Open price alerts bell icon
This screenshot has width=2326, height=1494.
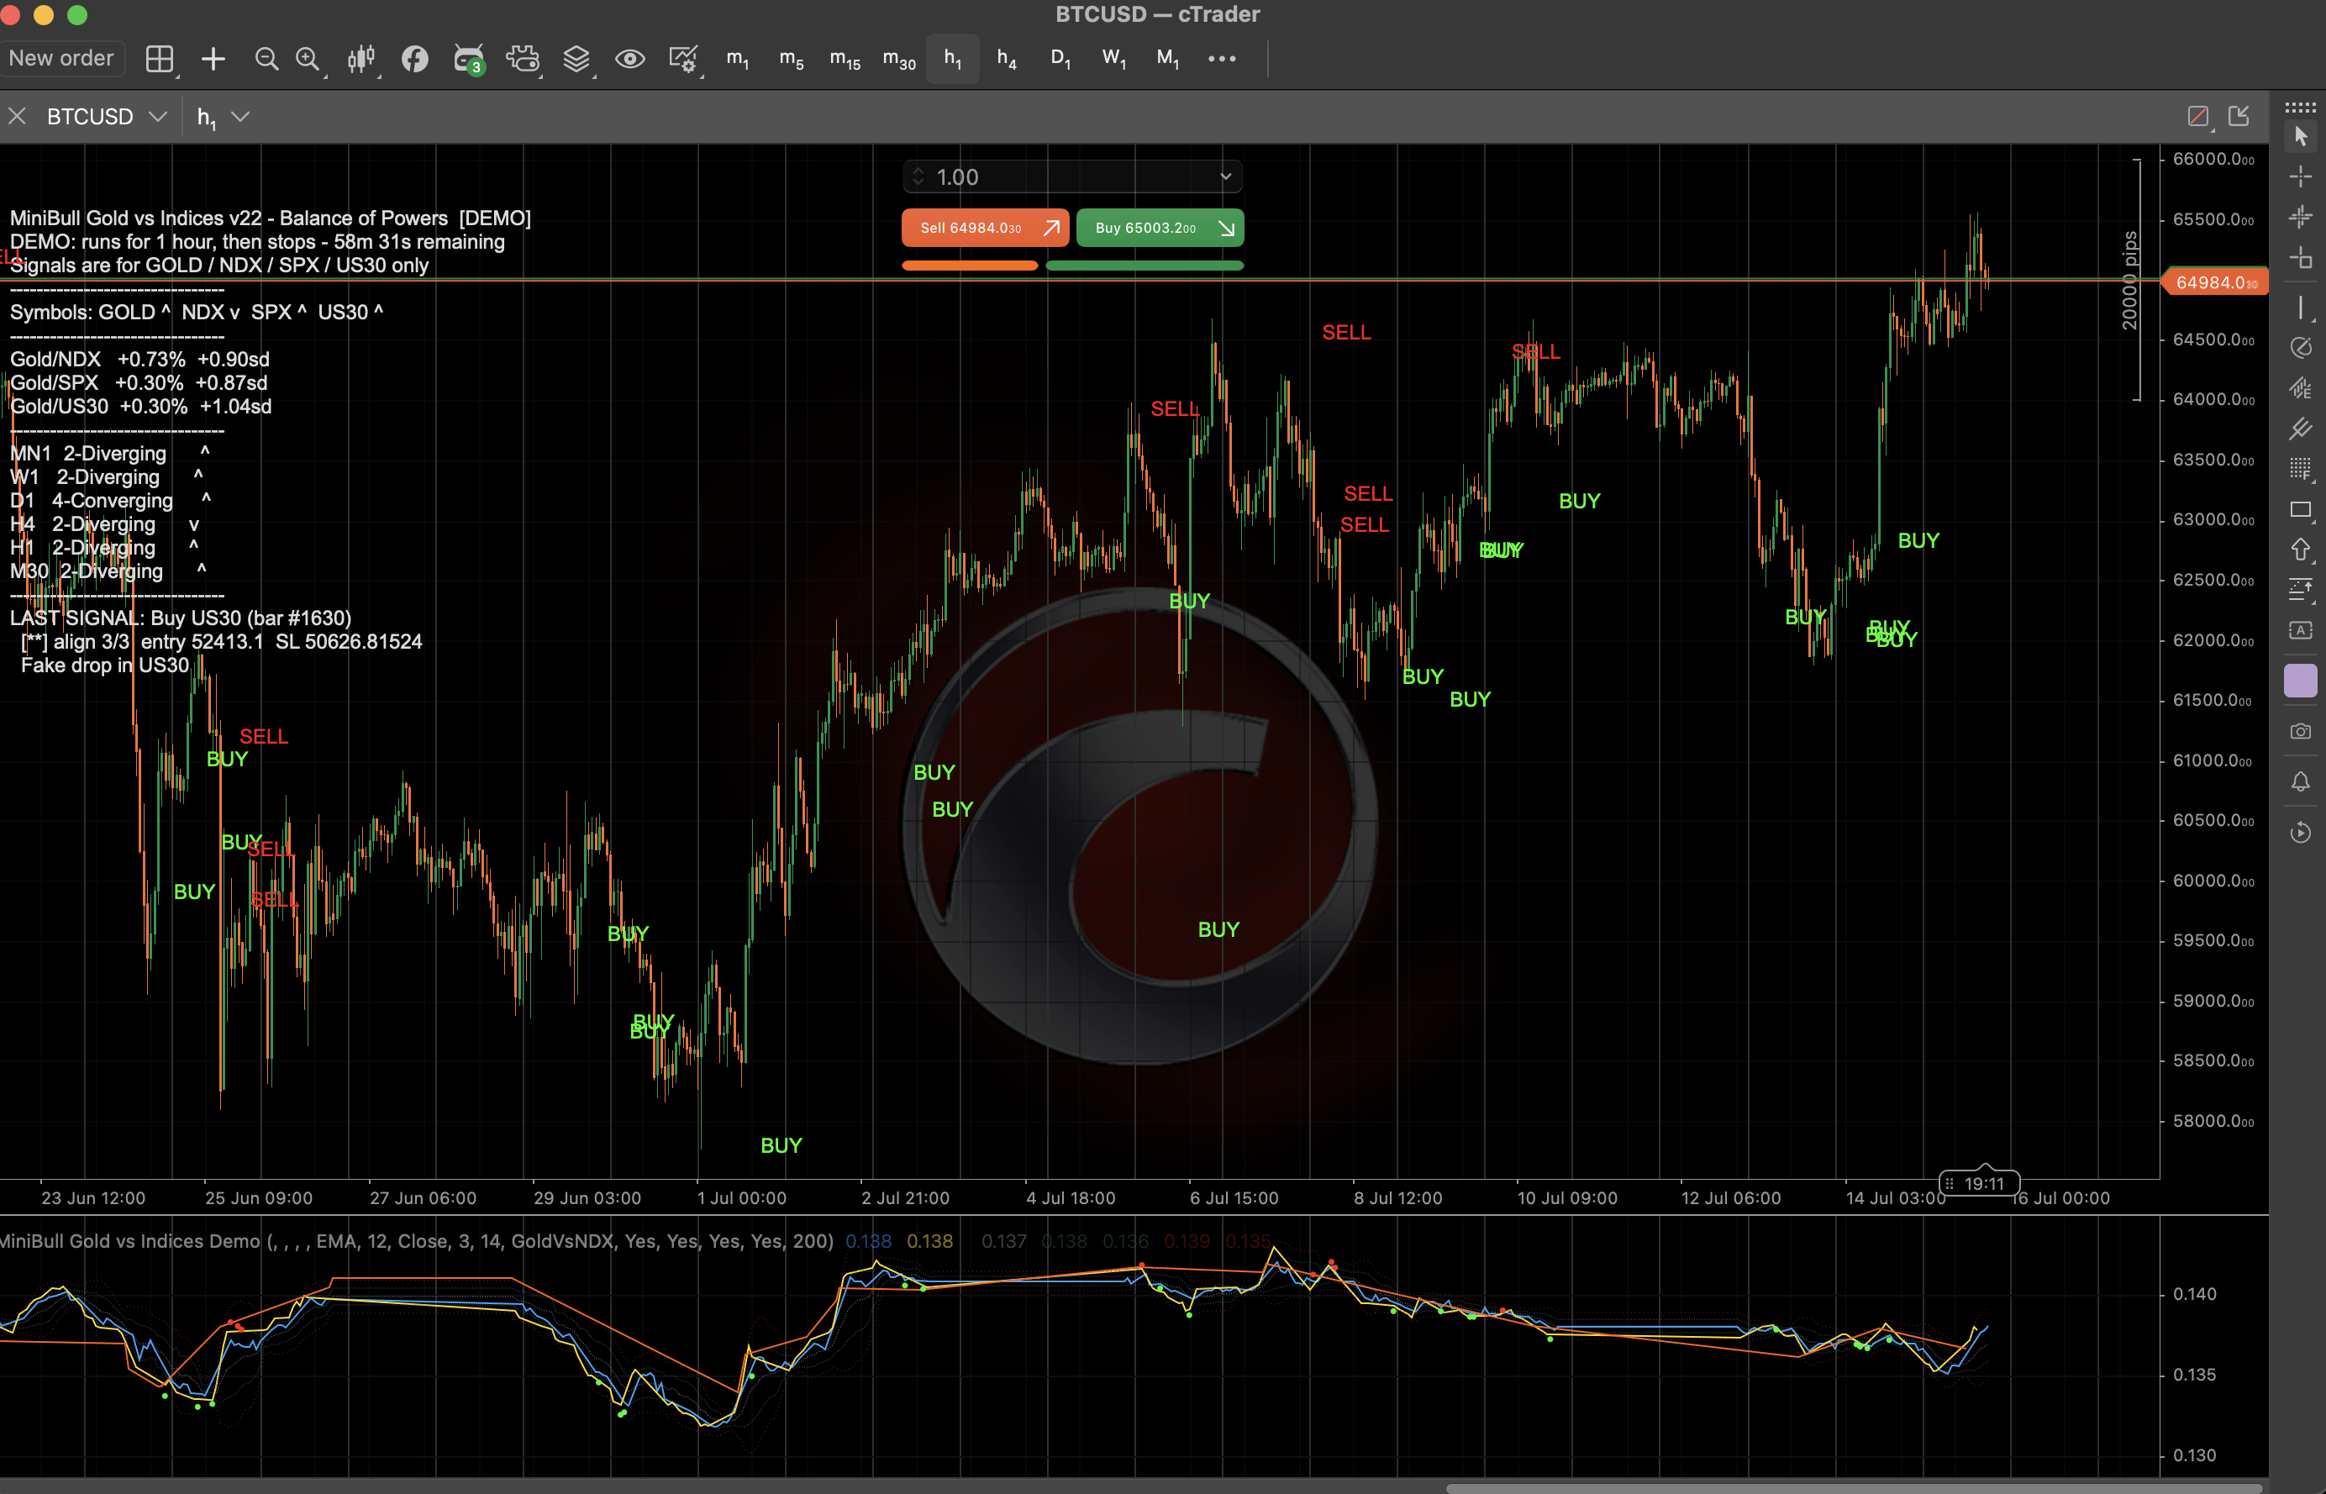pos(2301,781)
